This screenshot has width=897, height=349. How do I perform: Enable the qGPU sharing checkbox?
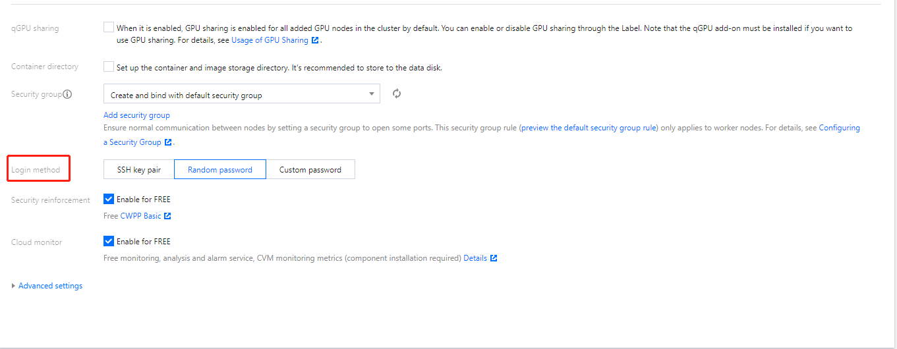pos(109,28)
